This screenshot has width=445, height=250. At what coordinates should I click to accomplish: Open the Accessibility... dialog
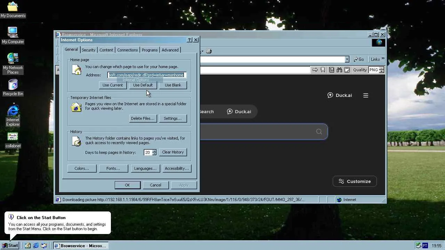click(177, 168)
